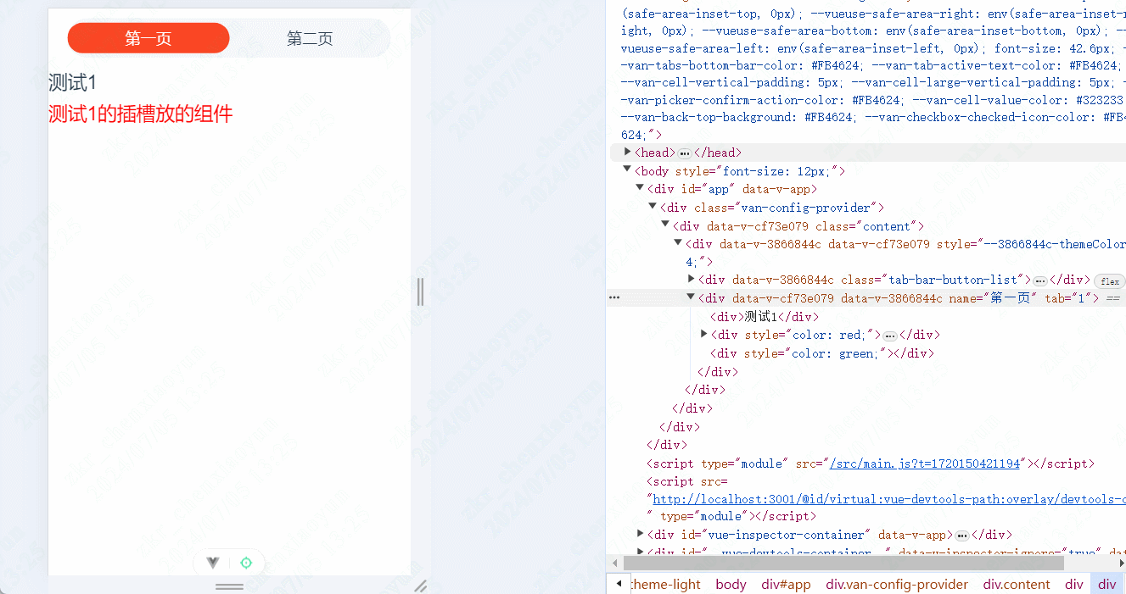Switch to the 第二页 tab
1126x594 pixels.
(x=310, y=38)
